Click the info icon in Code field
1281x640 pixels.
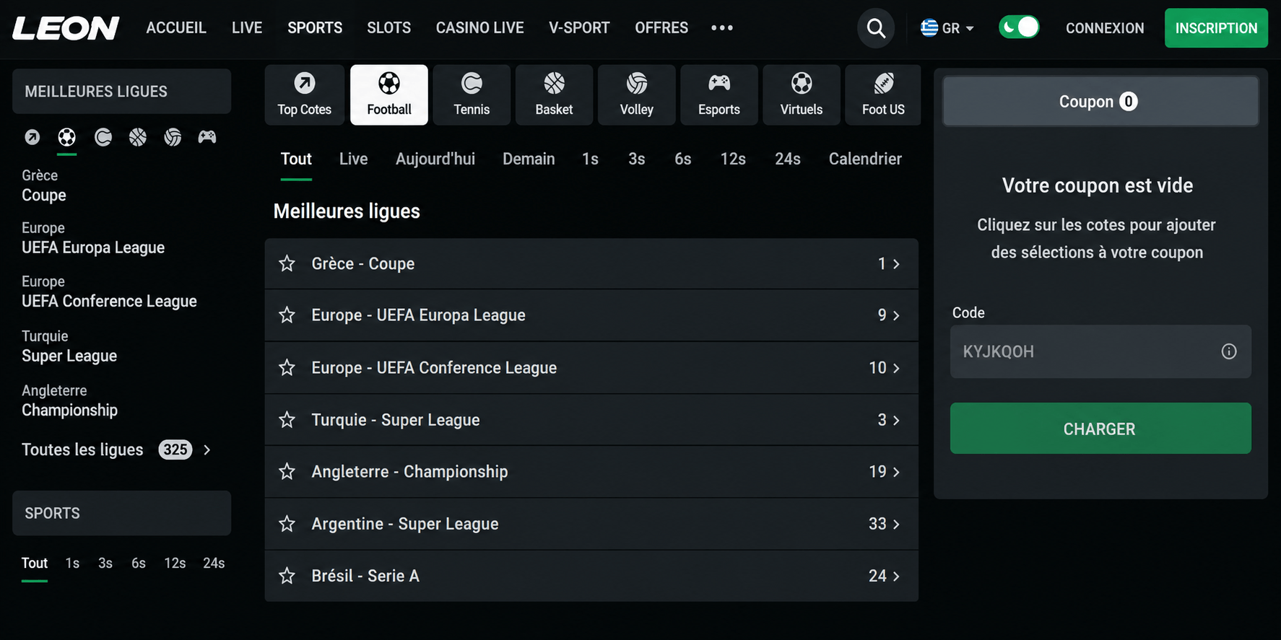[1229, 351]
